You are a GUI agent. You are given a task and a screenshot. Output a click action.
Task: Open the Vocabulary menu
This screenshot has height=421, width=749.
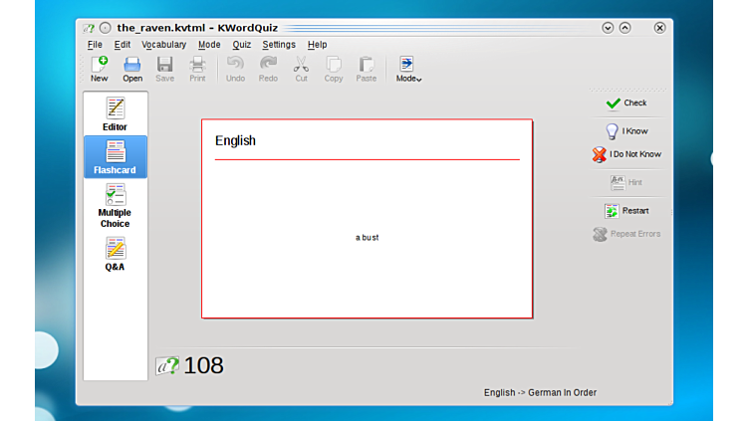[163, 45]
